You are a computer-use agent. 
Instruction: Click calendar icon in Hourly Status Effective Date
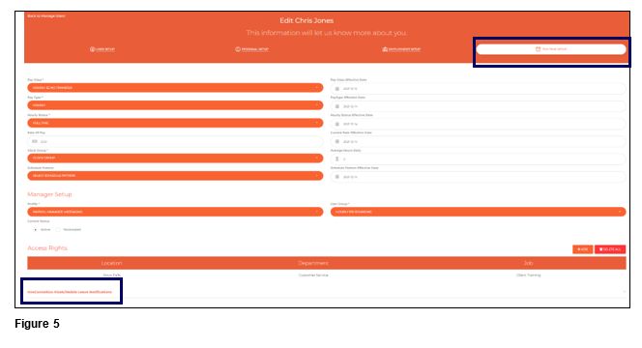[x=337, y=124]
